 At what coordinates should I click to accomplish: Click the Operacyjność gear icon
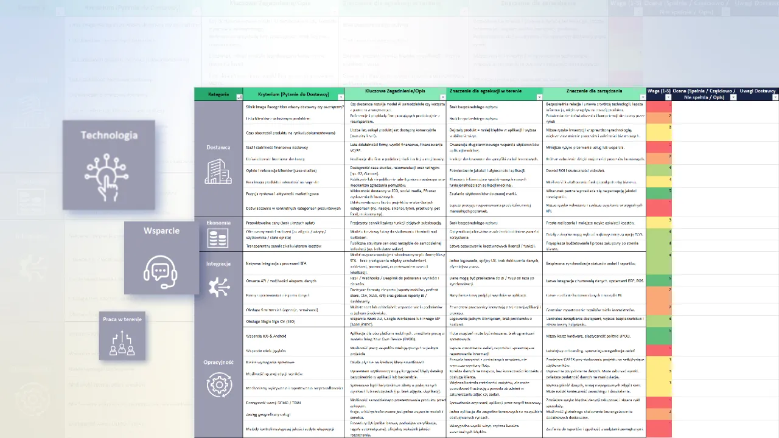[218, 385]
